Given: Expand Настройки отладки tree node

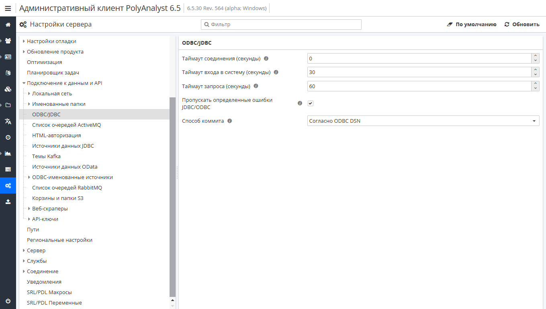Looking at the screenshot, I should 24,41.
